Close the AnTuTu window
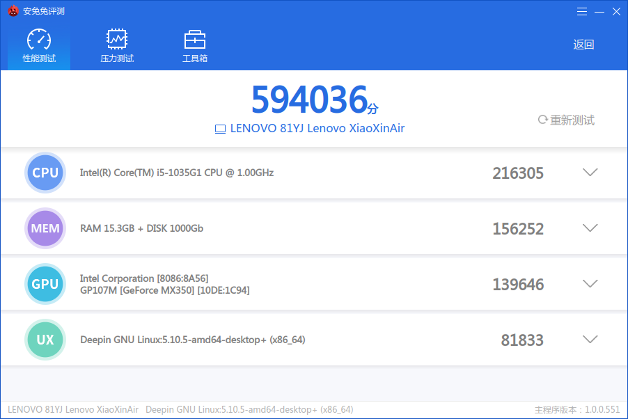Image resolution: width=628 pixels, height=419 pixels. click(x=616, y=12)
